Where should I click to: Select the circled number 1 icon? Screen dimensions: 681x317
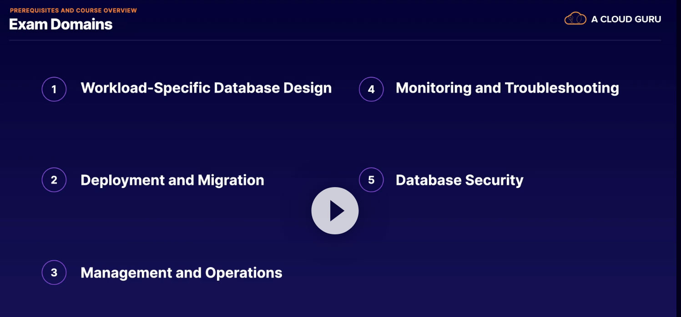[x=54, y=89]
